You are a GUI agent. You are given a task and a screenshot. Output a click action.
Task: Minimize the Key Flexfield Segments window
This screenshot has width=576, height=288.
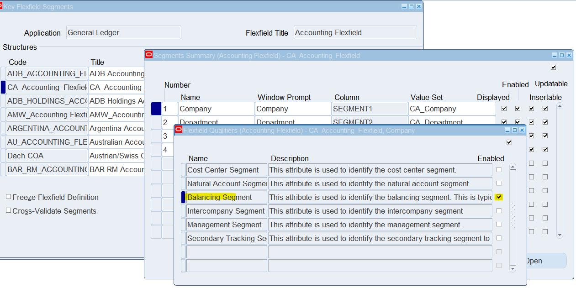point(404,6)
